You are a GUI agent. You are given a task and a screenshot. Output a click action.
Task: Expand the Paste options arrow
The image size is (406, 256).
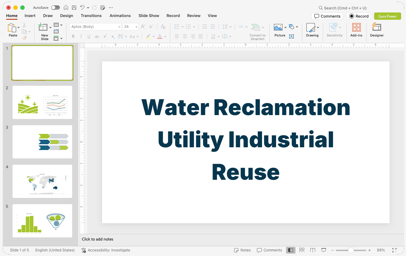[19, 27]
